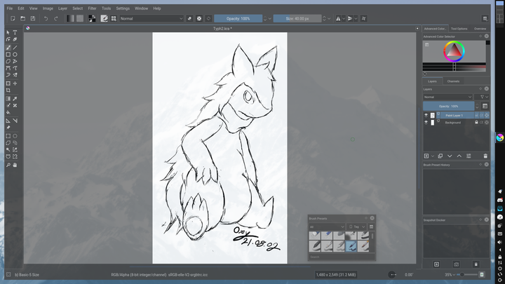Create a new document from toolbar
Viewport: 505px width, 284px height.
pos(13,19)
